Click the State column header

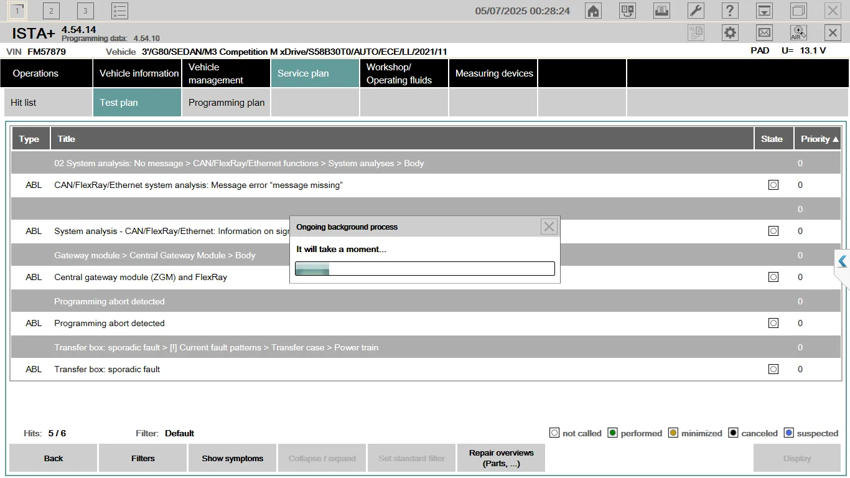tap(773, 139)
